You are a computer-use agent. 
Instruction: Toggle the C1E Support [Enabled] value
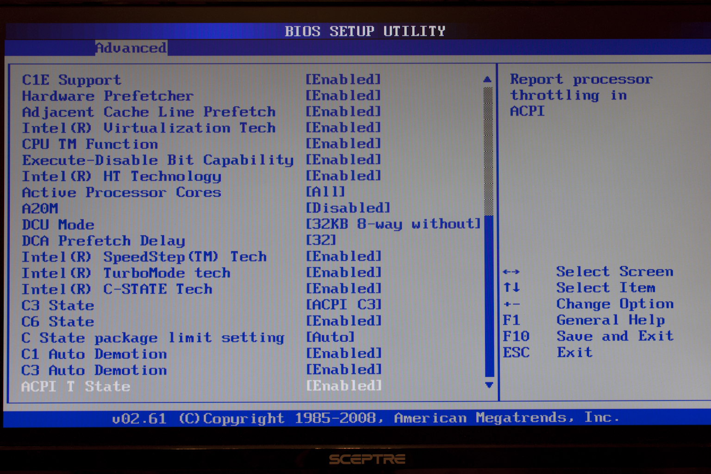[343, 80]
